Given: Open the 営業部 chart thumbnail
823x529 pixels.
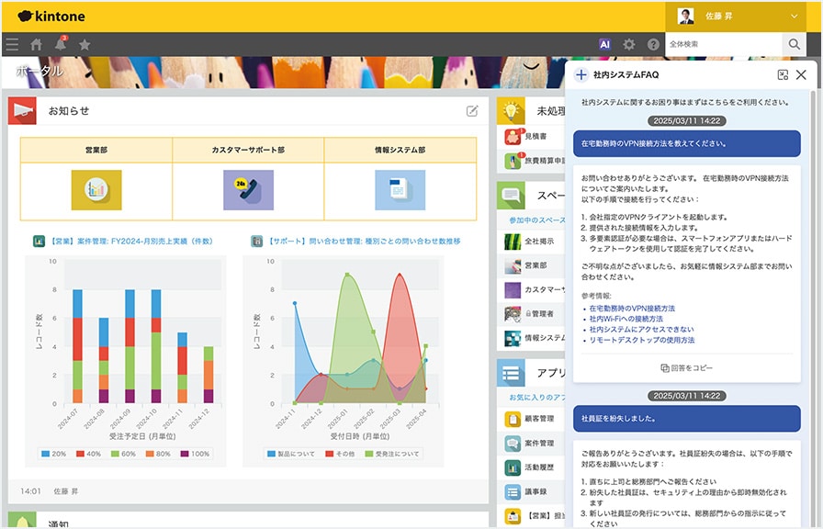Looking at the screenshot, I should pos(96,190).
